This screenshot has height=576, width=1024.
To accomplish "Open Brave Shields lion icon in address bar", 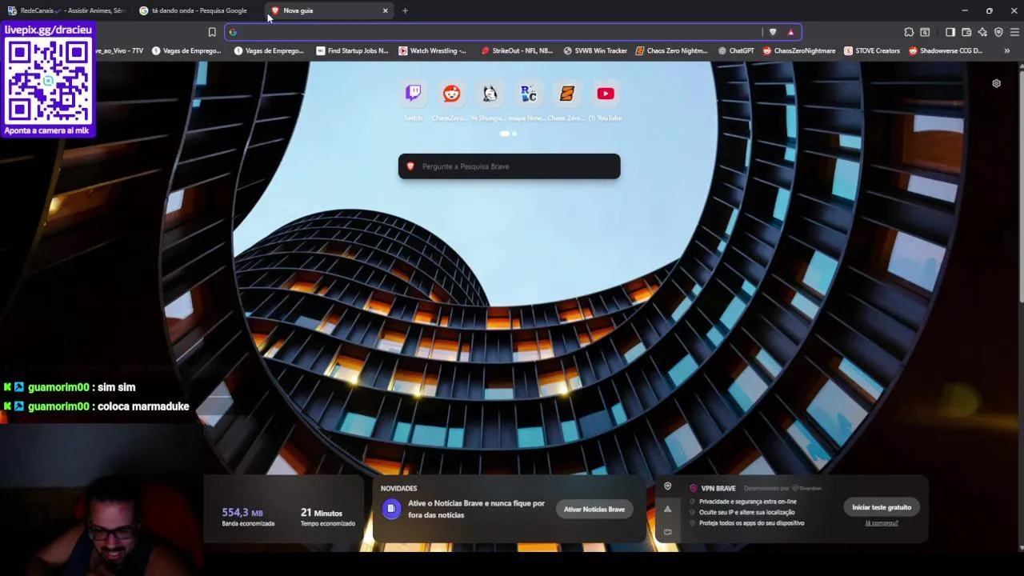I will 773,32.
